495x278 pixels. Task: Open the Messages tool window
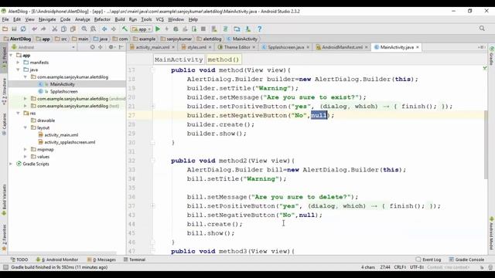point(101,259)
